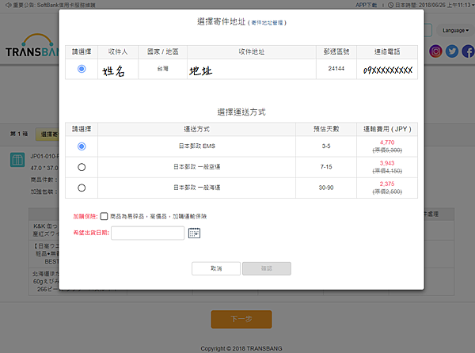
Task: Click the 選擇 button beside 第 1 箱
Action: [47, 134]
